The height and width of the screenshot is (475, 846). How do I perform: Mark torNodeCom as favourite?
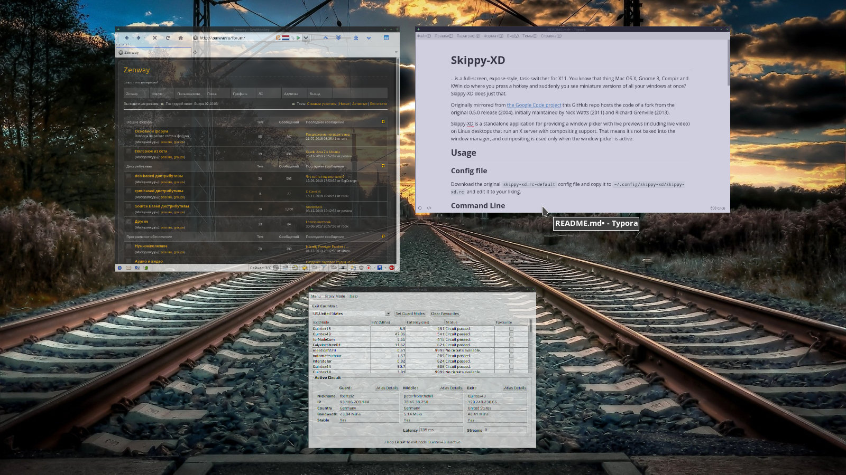coord(511,339)
